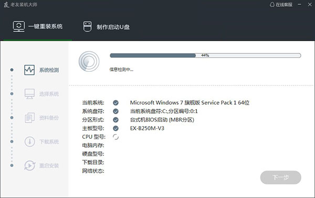Switch to the 制作启动U盘 tab
The height and width of the screenshot is (198, 315).
tap(107, 27)
